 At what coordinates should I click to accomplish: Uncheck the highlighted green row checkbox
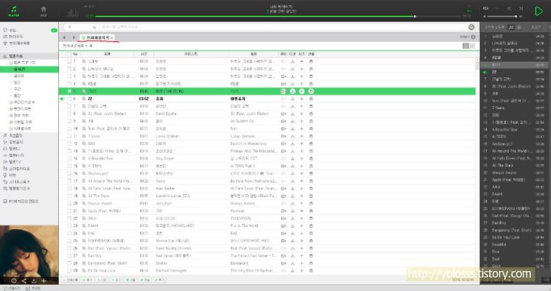tap(69, 91)
